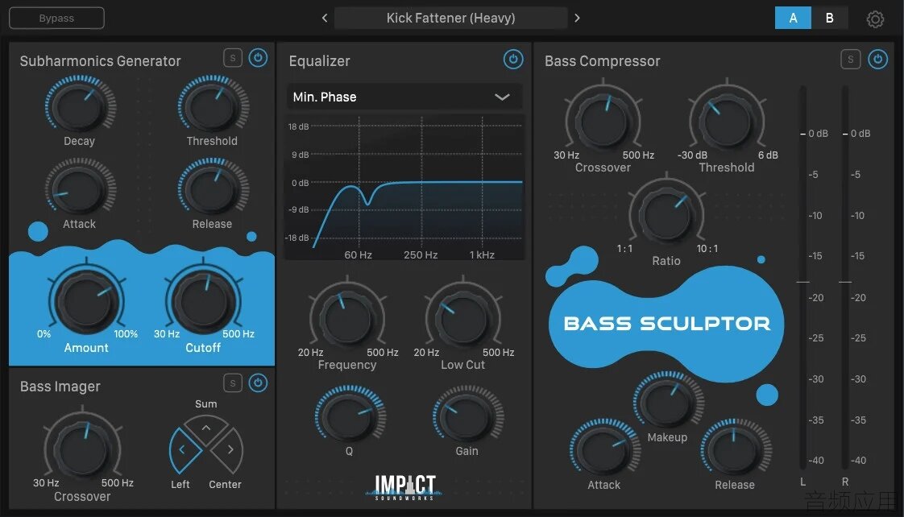Click the compressor Ratio knob

[666, 214]
